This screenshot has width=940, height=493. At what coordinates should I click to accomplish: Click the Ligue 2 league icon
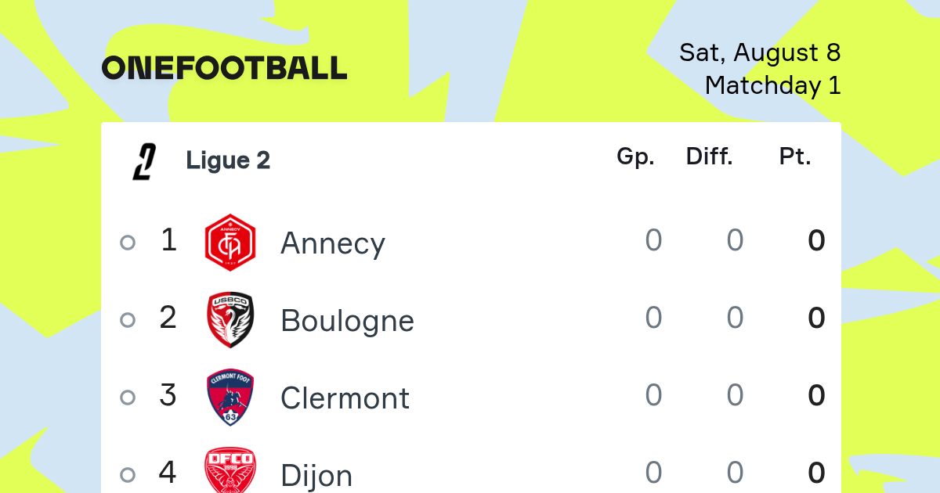pyautogui.click(x=144, y=162)
